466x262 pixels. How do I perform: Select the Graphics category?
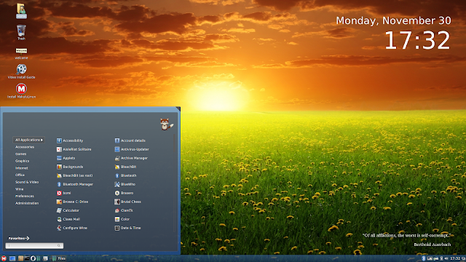pyautogui.click(x=23, y=161)
